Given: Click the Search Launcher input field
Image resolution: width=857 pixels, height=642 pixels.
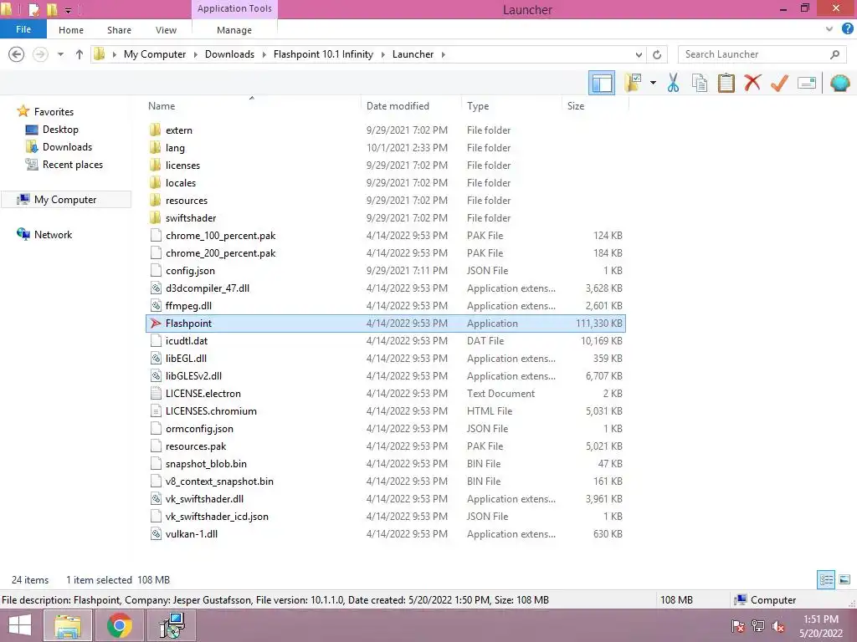Looking at the screenshot, I should [754, 54].
